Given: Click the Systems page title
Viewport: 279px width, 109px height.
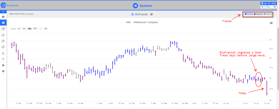Looking at the screenshot, I should click(146, 6).
